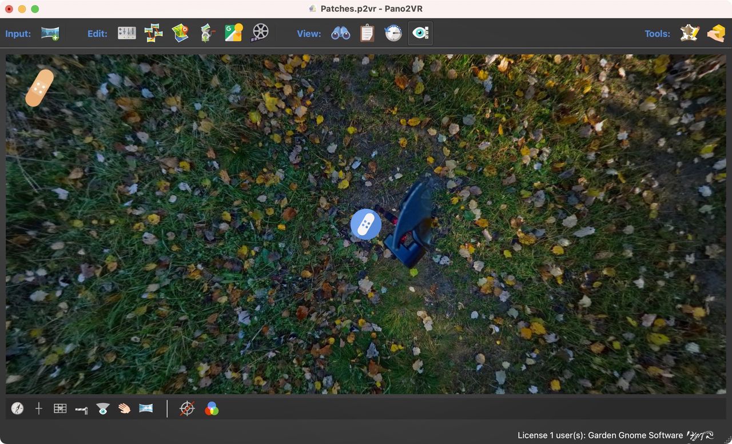This screenshot has width=732, height=444.
Task: Toggle the center crosshair marker
Action: 39,409
